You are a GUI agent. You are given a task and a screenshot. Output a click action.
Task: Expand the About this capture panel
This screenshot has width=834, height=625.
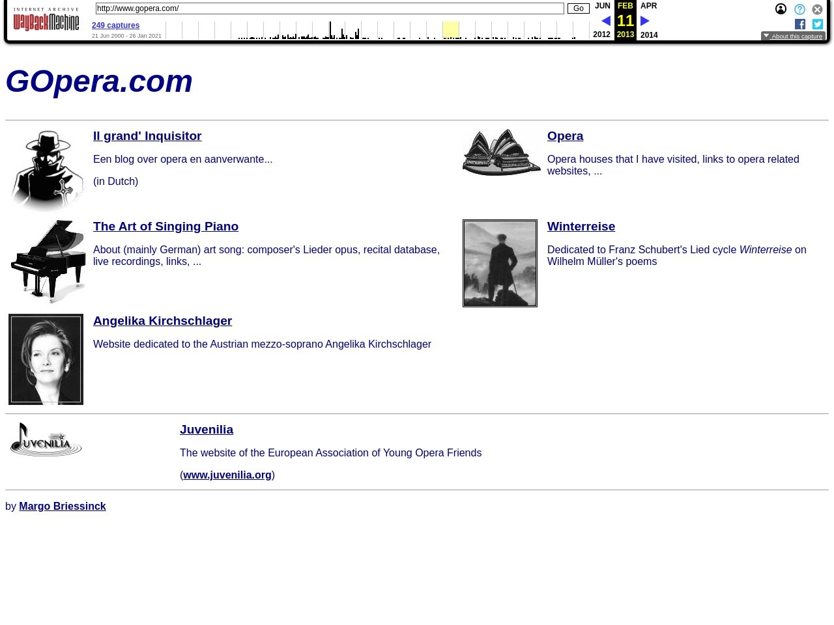pos(793,36)
